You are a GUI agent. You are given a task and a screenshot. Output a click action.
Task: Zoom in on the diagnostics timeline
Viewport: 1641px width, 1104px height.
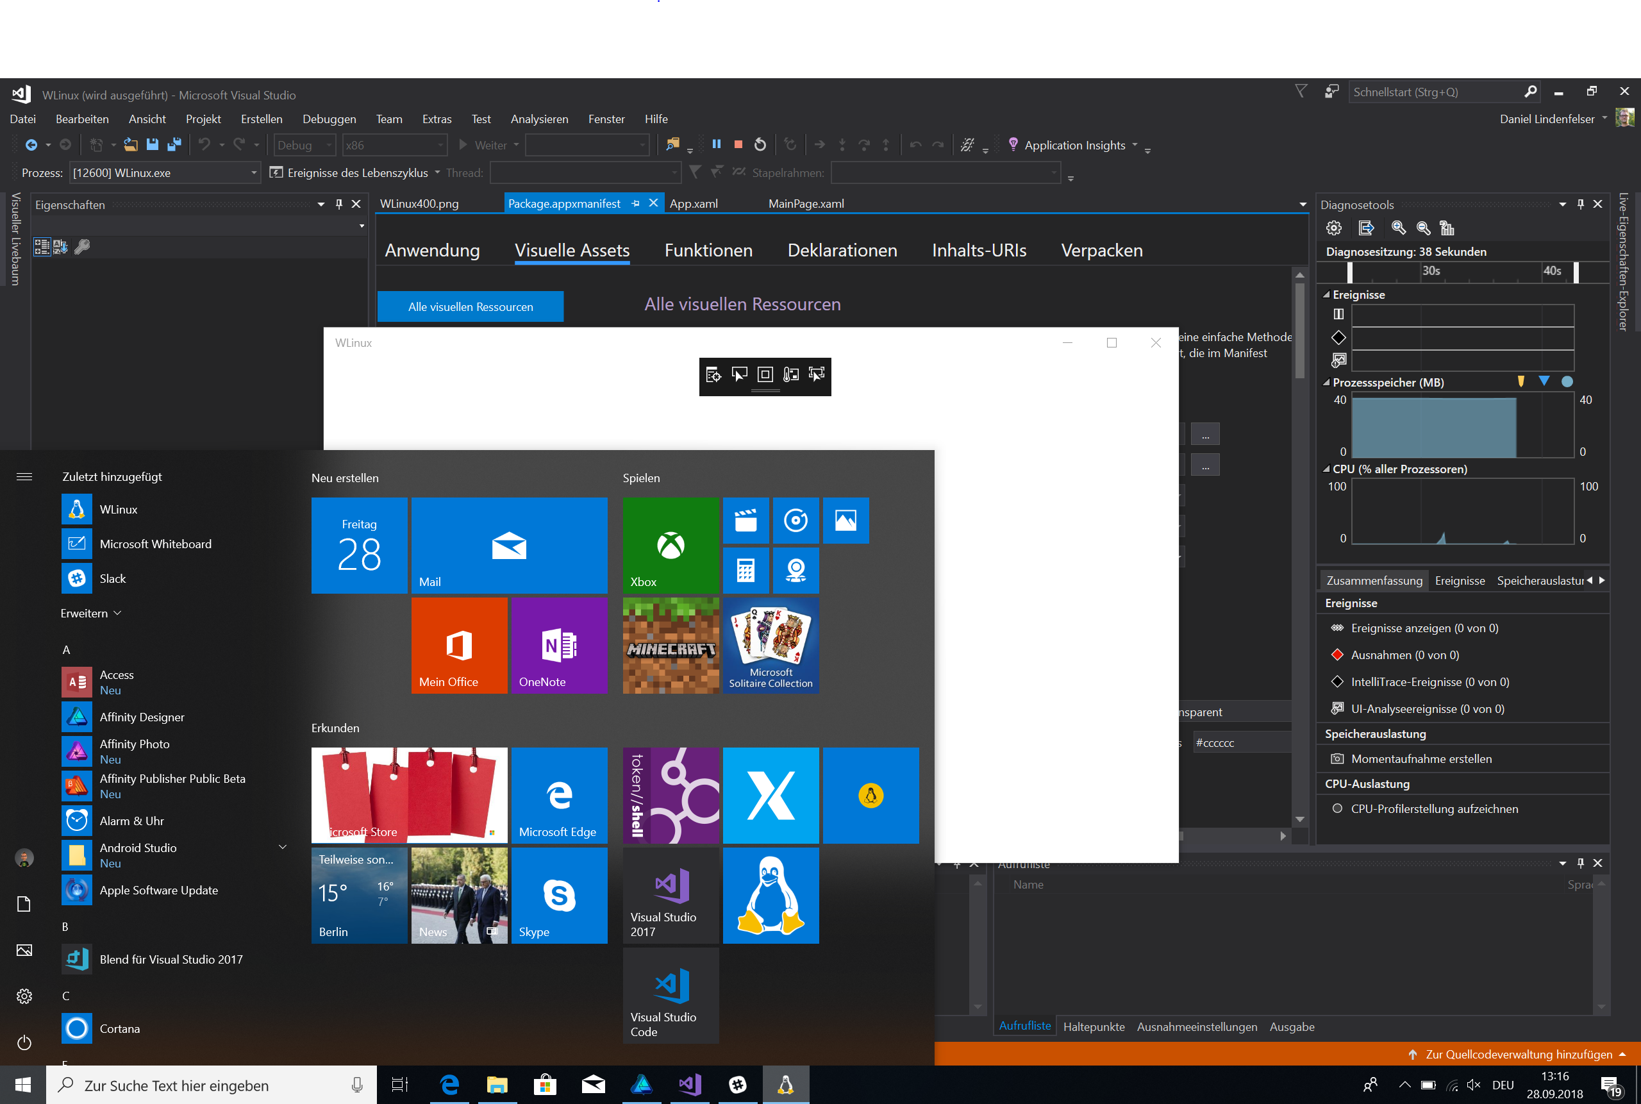tap(1398, 228)
